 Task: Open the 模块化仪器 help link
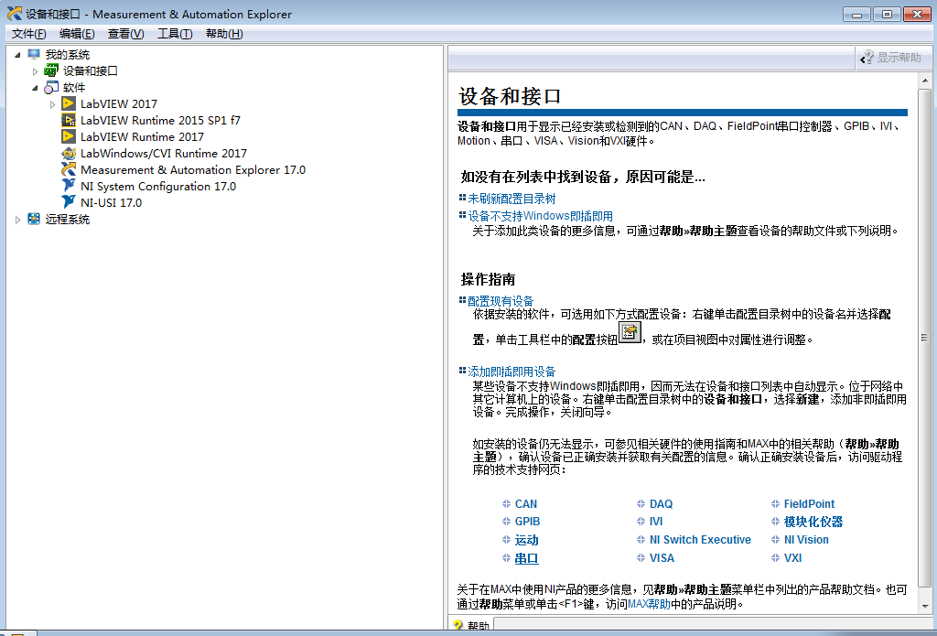pyautogui.click(x=813, y=522)
